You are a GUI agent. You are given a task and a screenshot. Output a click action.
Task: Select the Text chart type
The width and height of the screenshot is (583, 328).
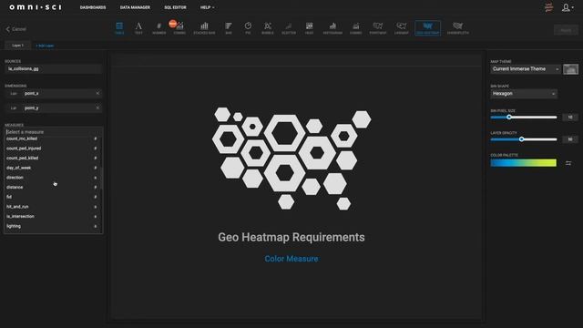pos(138,28)
